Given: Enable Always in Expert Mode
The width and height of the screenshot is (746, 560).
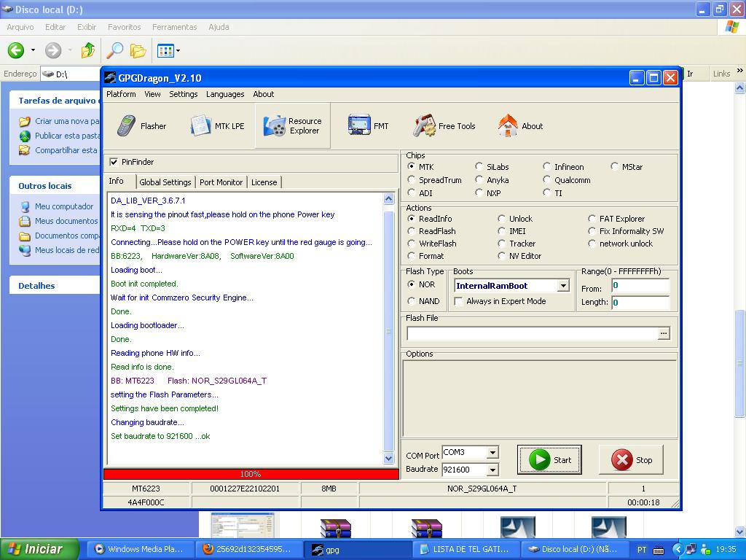Looking at the screenshot, I should click(x=459, y=301).
